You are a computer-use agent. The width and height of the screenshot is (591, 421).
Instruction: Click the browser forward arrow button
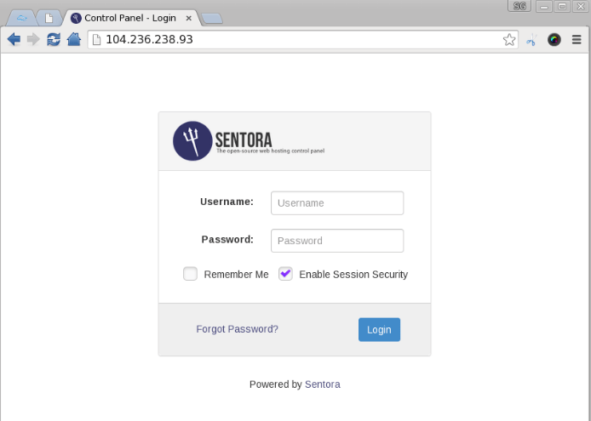tap(33, 39)
